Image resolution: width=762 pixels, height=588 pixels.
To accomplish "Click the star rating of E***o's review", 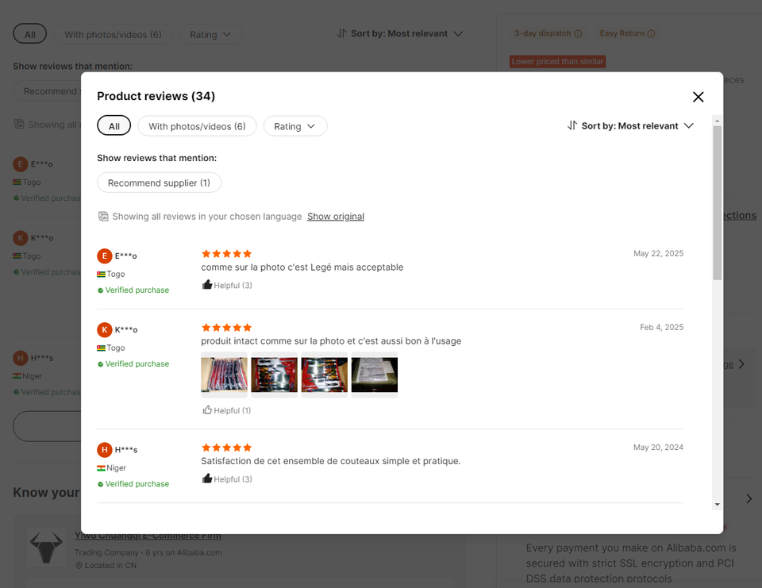I will [x=226, y=254].
